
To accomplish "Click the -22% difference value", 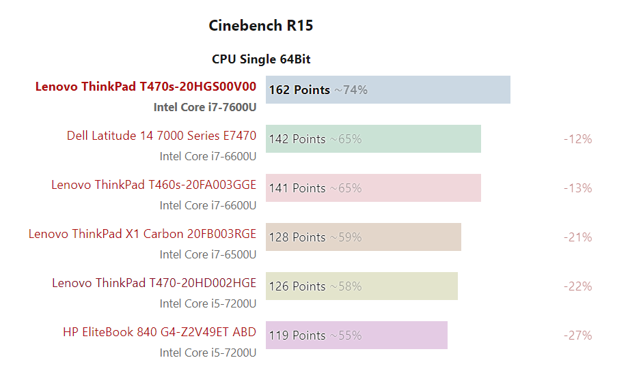I will pyautogui.click(x=578, y=286).
